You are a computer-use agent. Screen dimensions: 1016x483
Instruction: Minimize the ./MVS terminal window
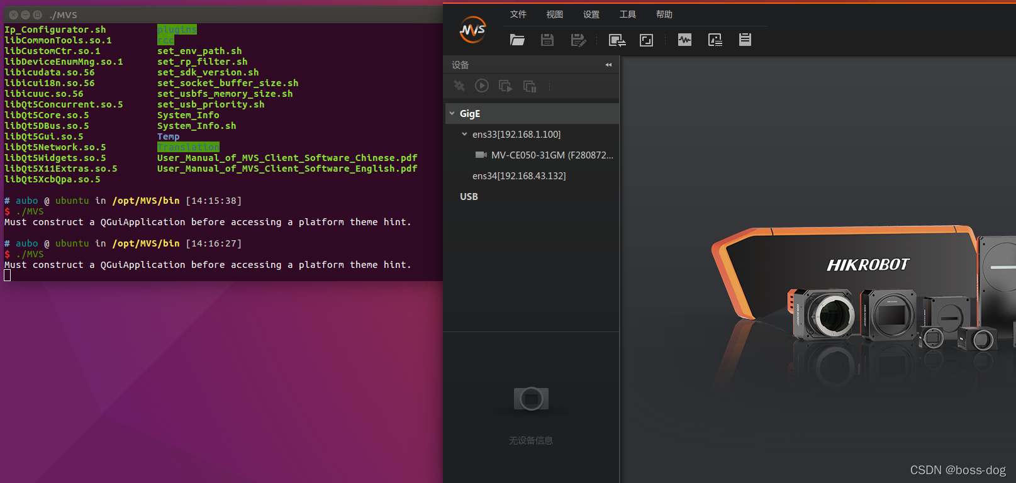25,14
